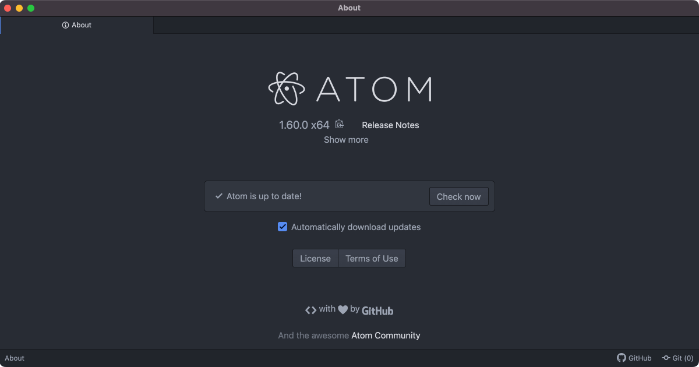Click the GitHub wordmark logo
Image resolution: width=699 pixels, height=367 pixels.
click(377, 310)
